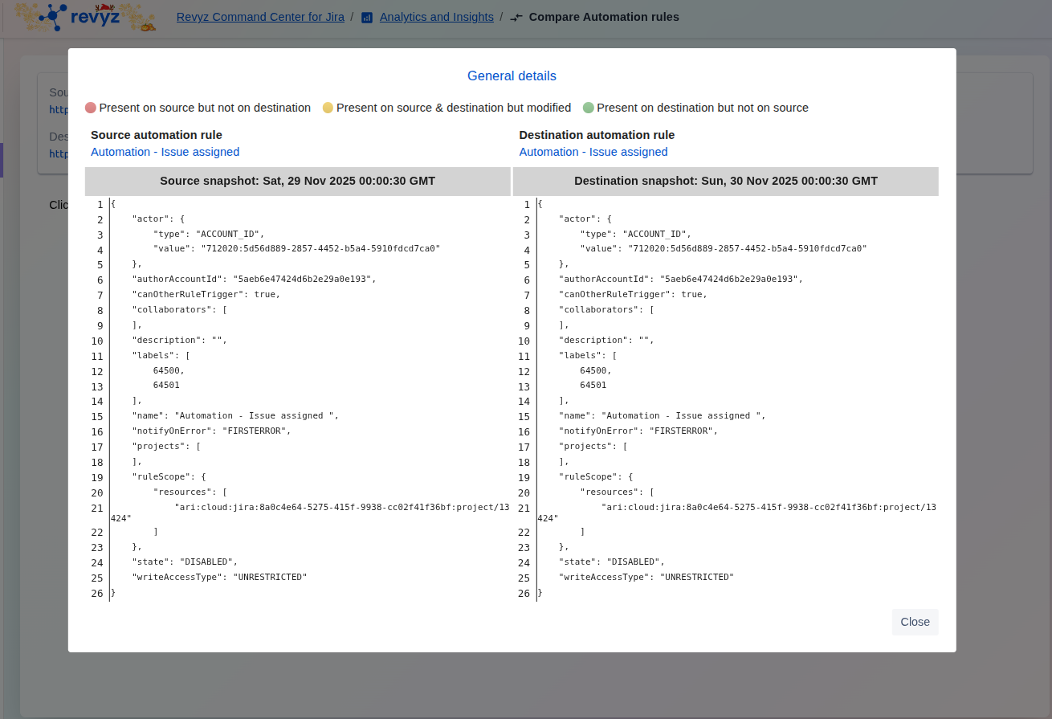
Task: Click the yellow legend dot
Action: pyautogui.click(x=328, y=108)
